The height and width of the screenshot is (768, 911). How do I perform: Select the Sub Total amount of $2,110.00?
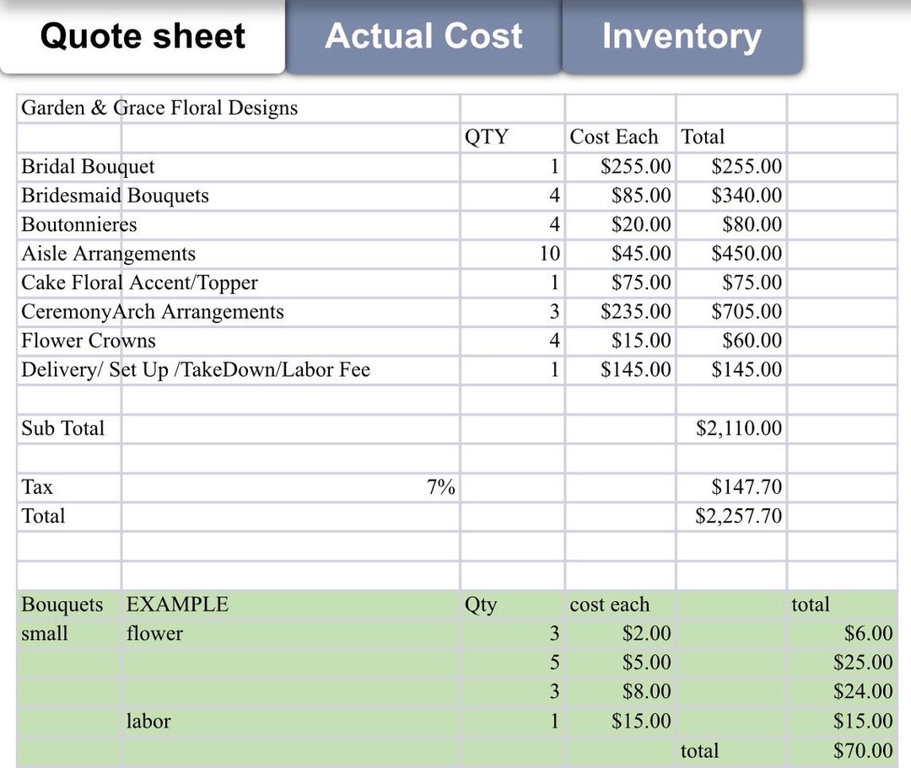click(747, 428)
